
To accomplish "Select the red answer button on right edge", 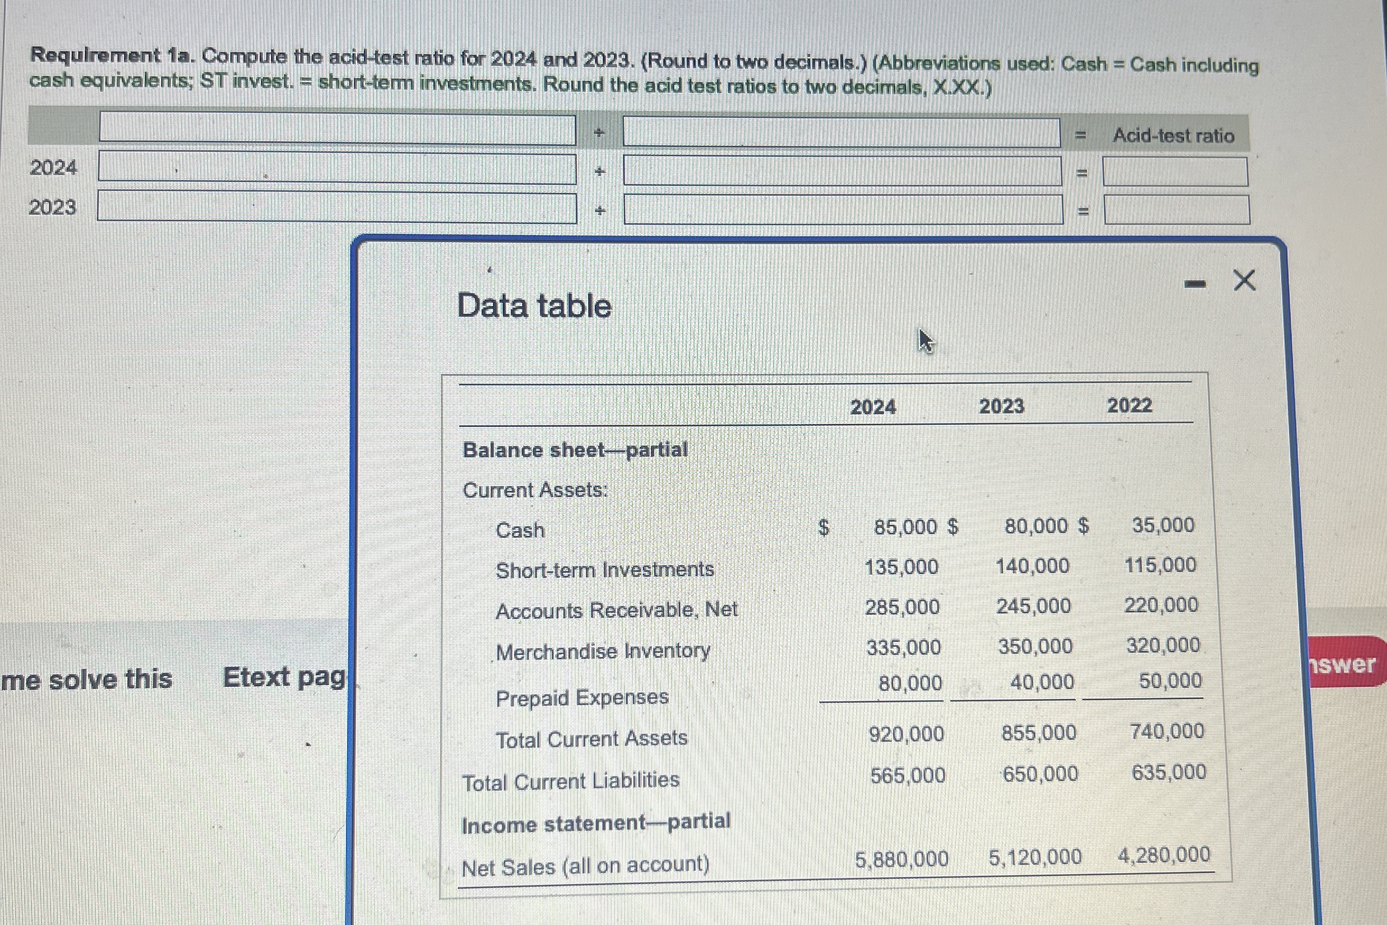I will coord(1345,664).
